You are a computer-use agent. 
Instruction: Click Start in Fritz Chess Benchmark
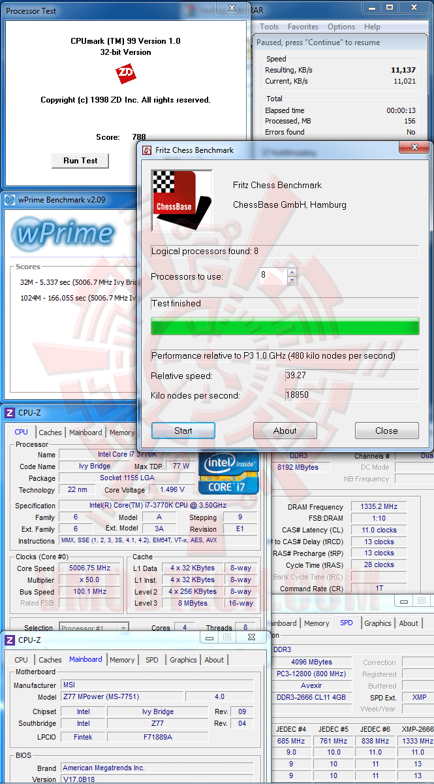pyautogui.click(x=183, y=431)
